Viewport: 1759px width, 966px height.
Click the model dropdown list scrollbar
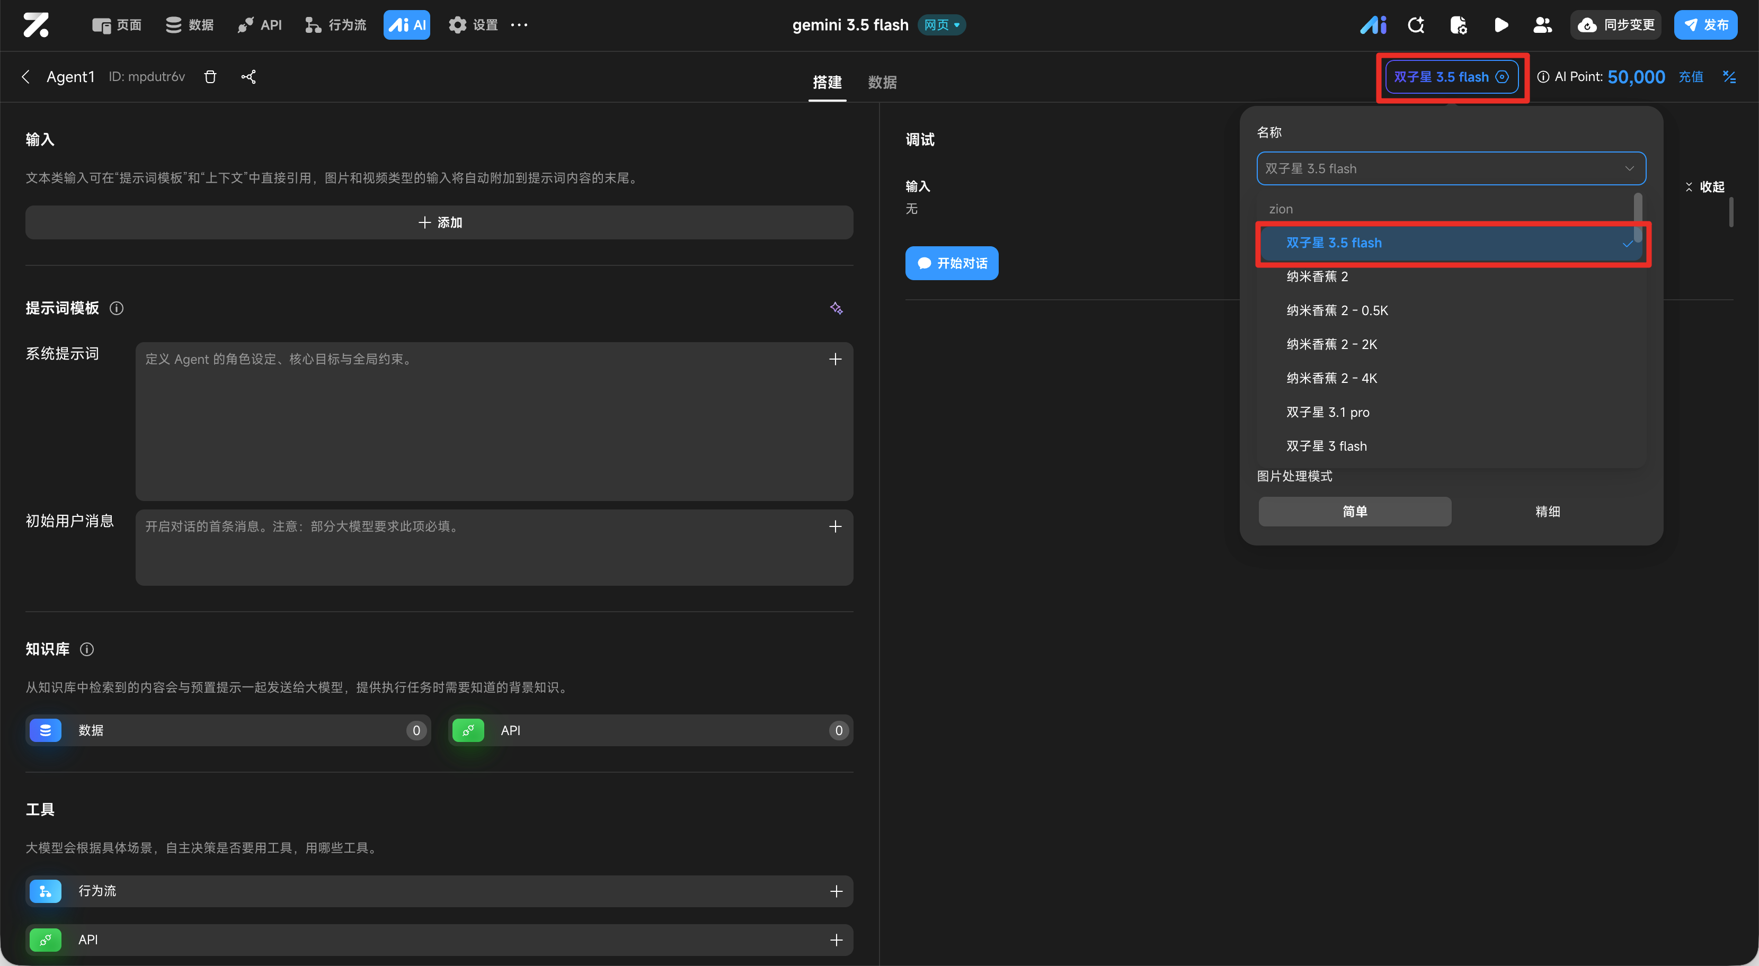pos(1638,217)
